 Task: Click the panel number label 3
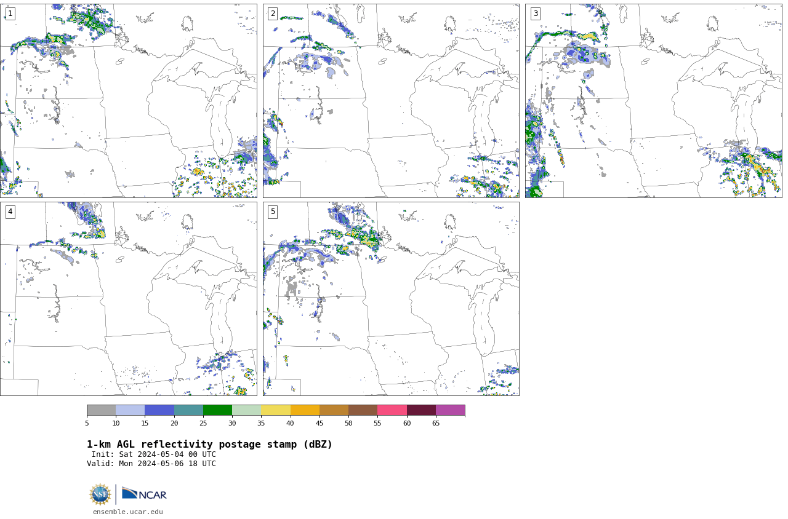[x=535, y=14]
